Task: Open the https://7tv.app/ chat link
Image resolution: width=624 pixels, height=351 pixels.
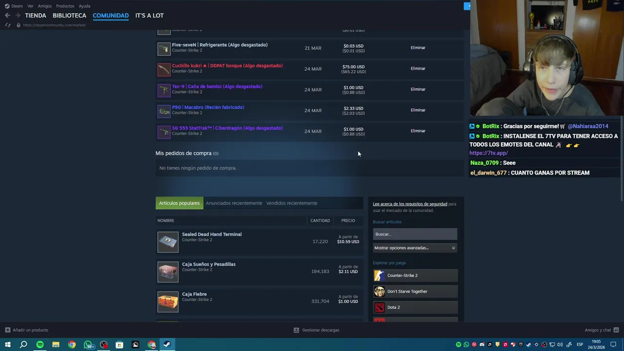Action: pyautogui.click(x=489, y=153)
